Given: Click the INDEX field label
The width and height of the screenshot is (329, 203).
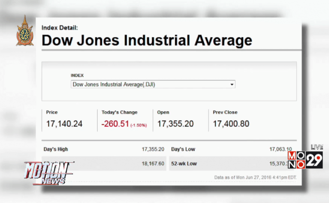Looking at the screenshot, I should pos(77,76).
